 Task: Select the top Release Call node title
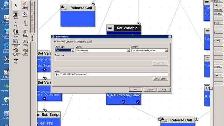pyautogui.click(x=81, y=8)
